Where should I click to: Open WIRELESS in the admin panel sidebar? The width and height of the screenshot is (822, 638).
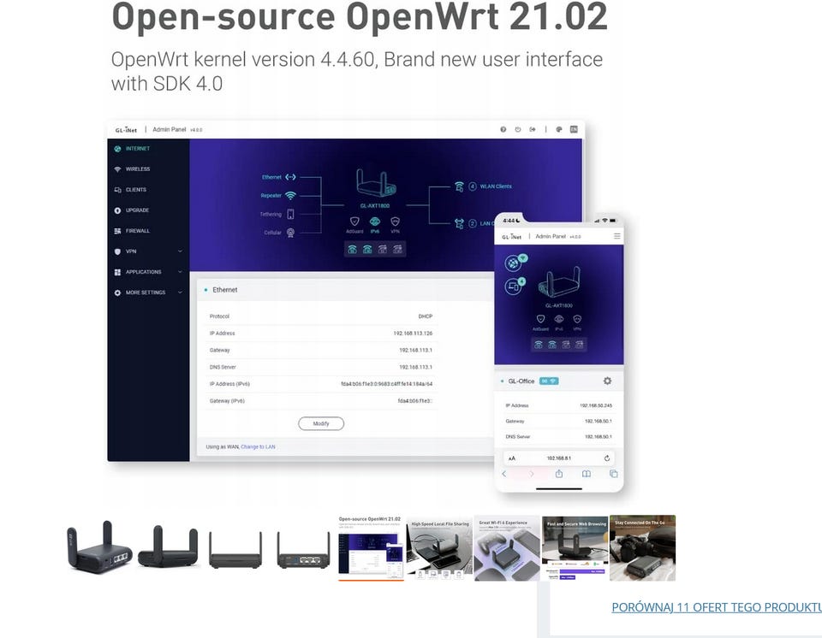(138, 169)
